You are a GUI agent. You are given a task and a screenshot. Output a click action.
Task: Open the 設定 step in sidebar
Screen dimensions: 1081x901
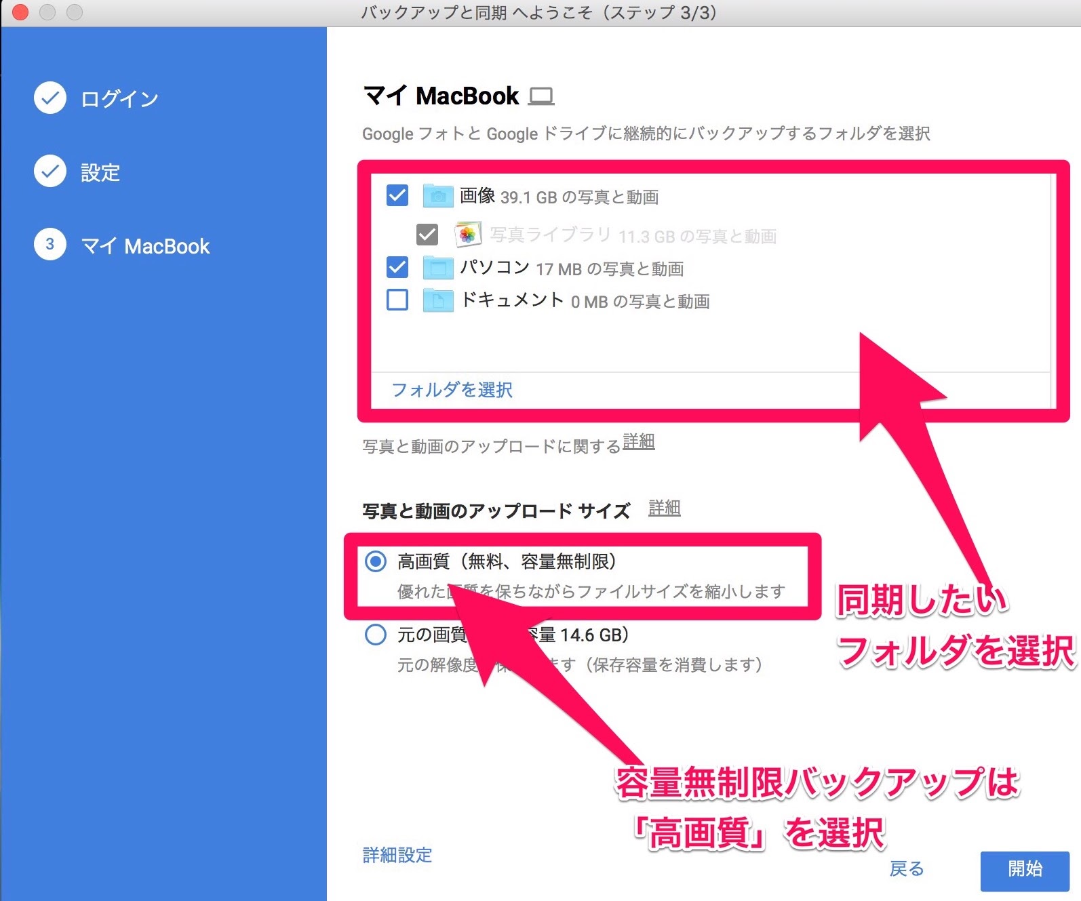click(100, 172)
